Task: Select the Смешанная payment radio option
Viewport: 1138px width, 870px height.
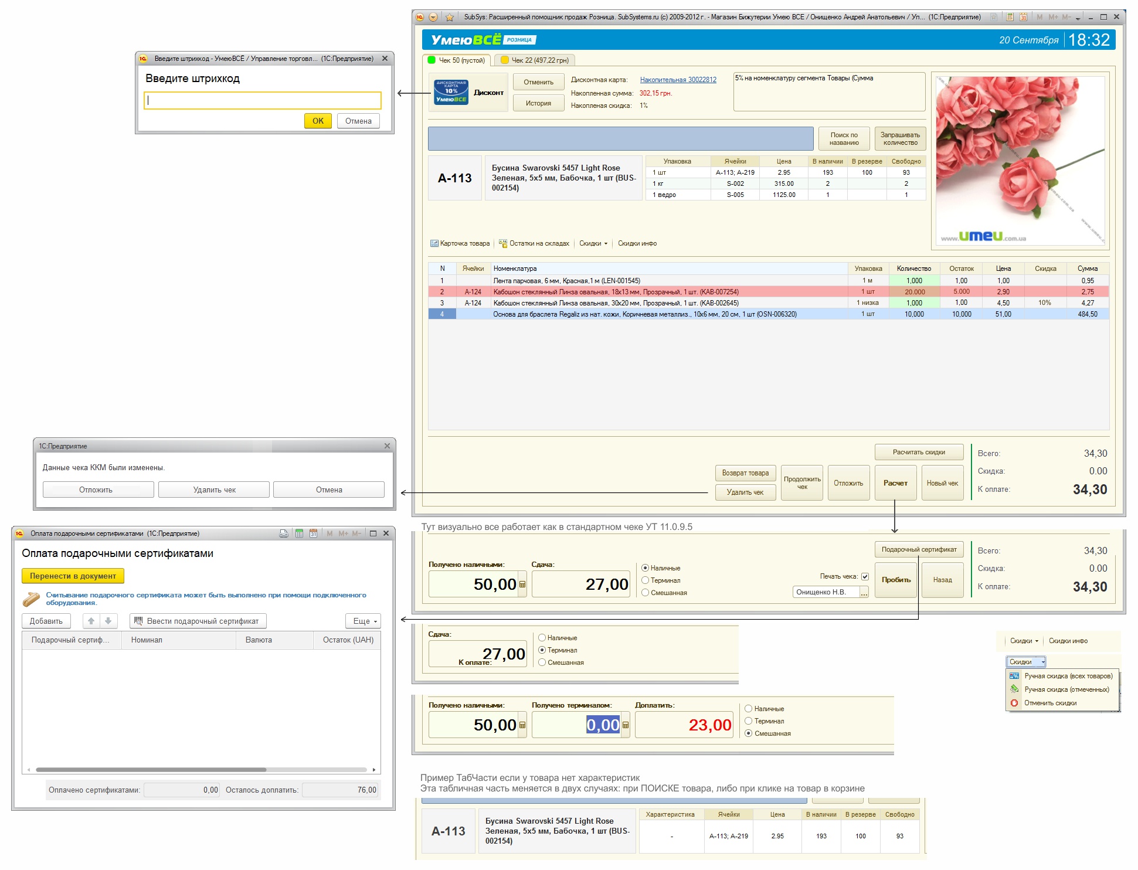Action: 646,593
